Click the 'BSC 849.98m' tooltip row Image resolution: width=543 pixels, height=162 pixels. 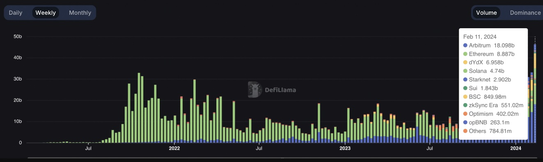tap(484, 97)
